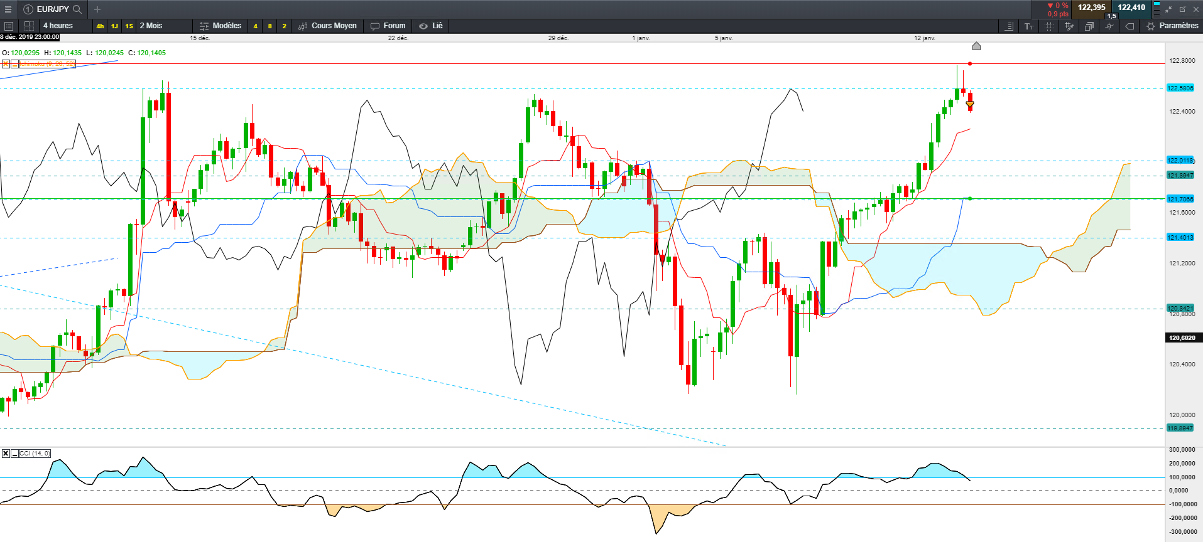The height and width of the screenshot is (542, 1203).
Task: Select the EUR/JPY instrument tab
Action: 53,9
